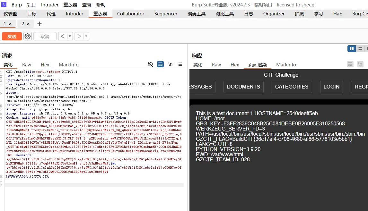Viewport: 368px width, 211px height.
Task: Click the GZCTF_TEAM_ID=928 line
Action: [223, 159]
